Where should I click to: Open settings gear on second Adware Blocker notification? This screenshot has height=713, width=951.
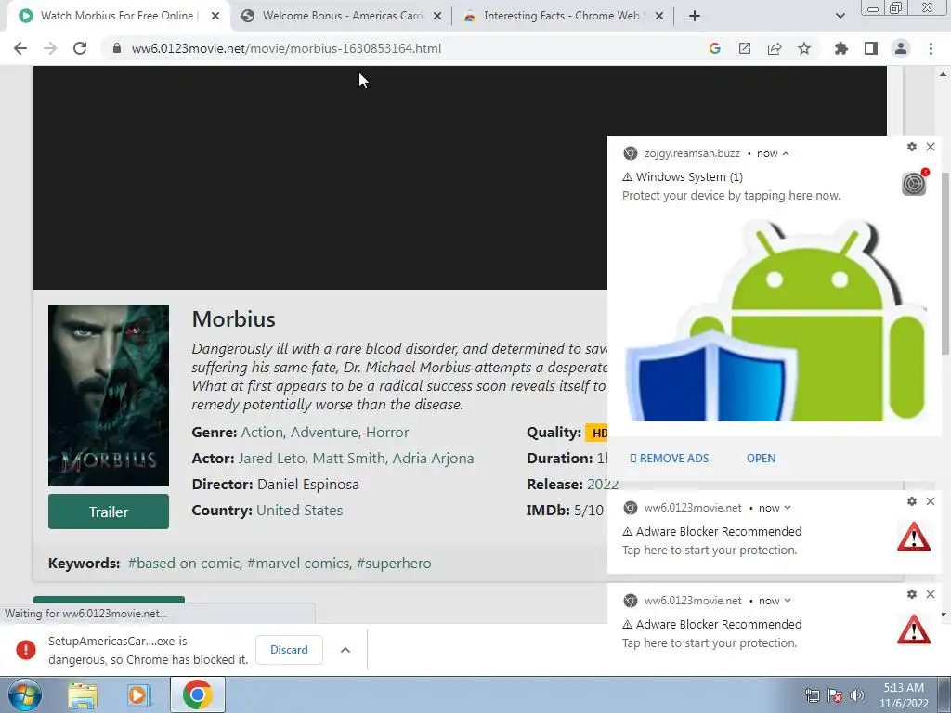[912, 594]
